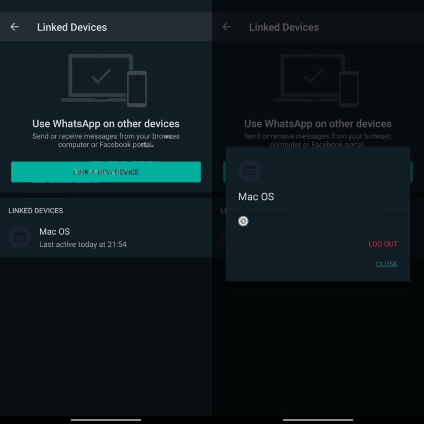Image resolution: width=424 pixels, height=424 pixels.
Task: Tap the "Last active today at 21:54" text
Action: pos(83,244)
